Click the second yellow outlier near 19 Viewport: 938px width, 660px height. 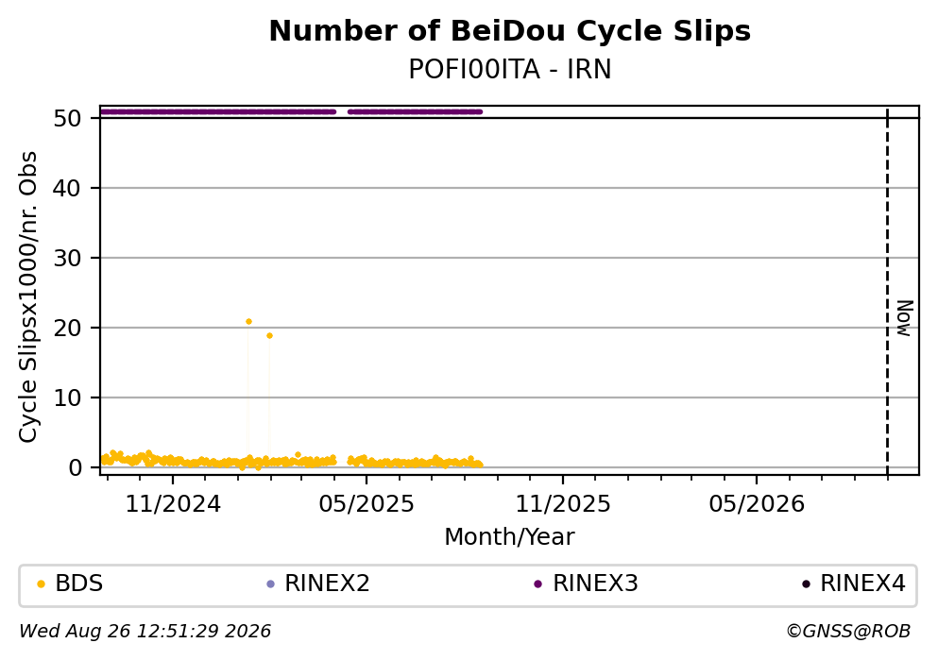(269, 336)
